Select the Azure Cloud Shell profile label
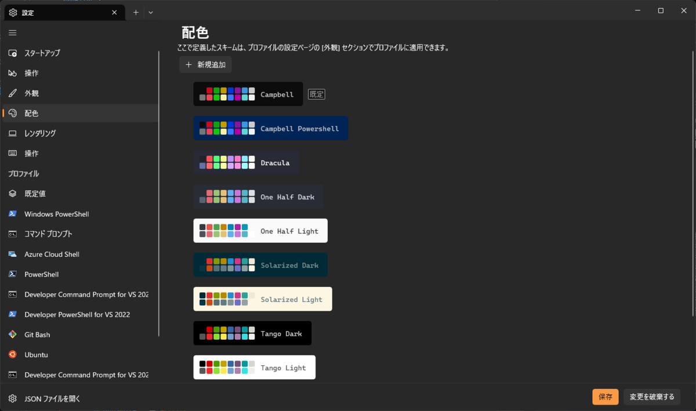Image resolution: width=696 pixels, height=411 pixels. click(52, 254)
